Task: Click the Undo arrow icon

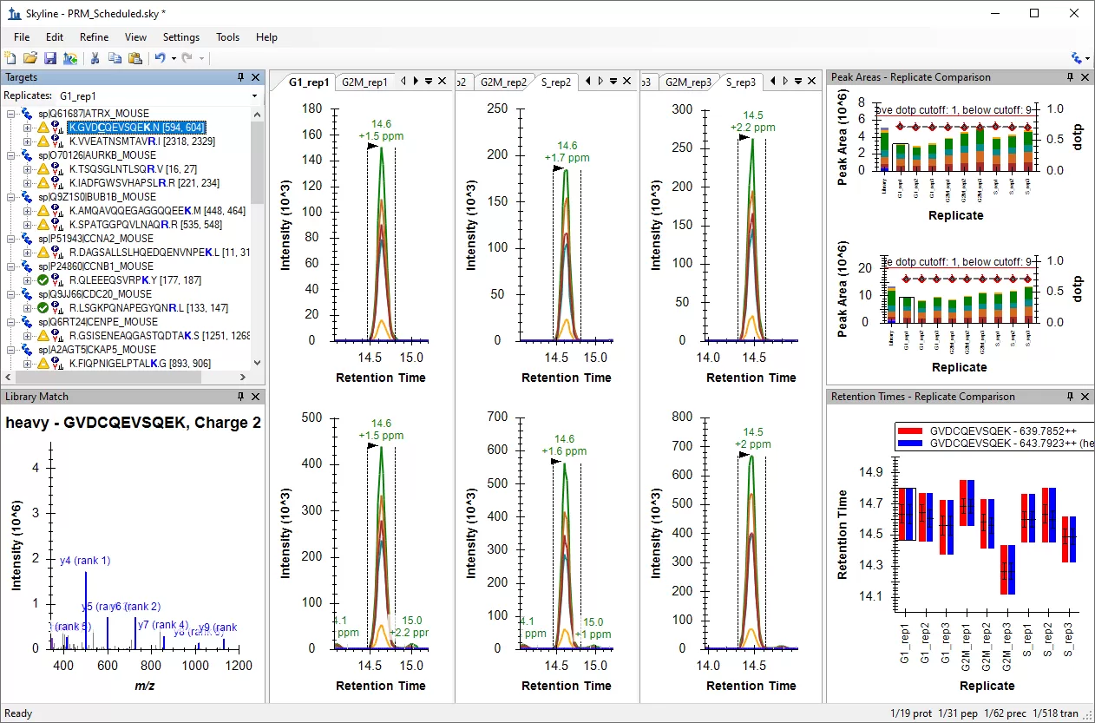Action: [160, 58]
